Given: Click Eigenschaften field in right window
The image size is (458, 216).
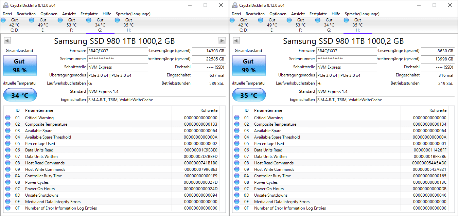Looking at the screenshot, I should [385, 100].
